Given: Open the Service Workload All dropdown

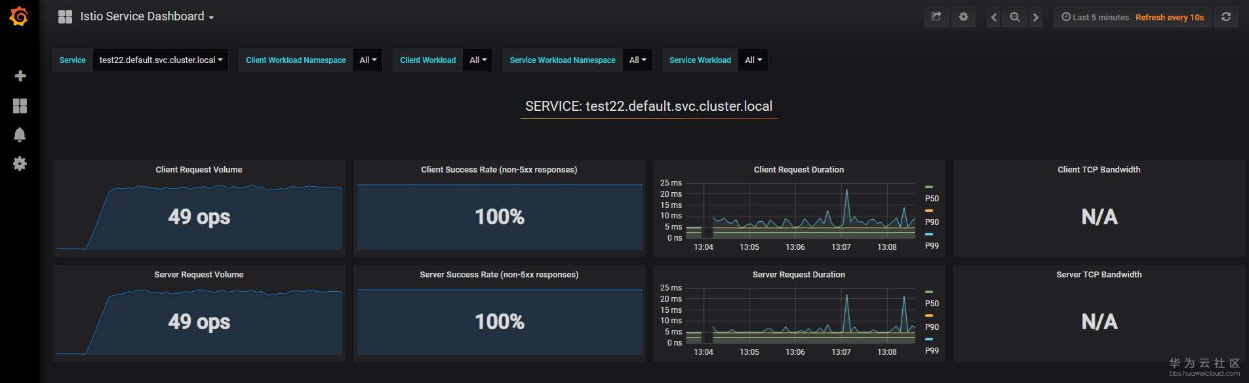Looking at the screenshot, I should [753, 60].
